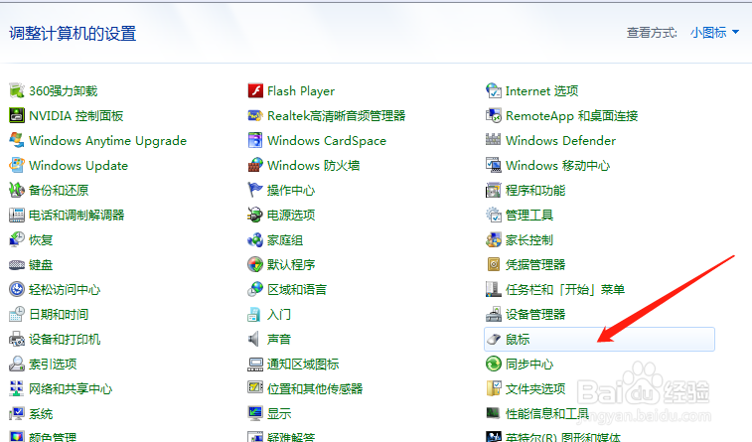Image resolution: width=752 pixels, height=442 pixels.
Task: Open the 显示 link
Action: [x=279, y=414]
